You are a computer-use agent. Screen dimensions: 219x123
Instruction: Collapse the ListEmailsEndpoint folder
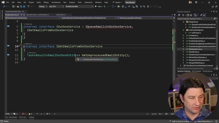(183, 30)
